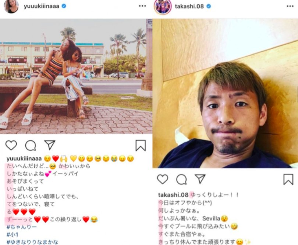Save the takashi.08 post with bookmark icon
Image resolution: width=298 pixels, height=245 pixels.
(288, 179)
